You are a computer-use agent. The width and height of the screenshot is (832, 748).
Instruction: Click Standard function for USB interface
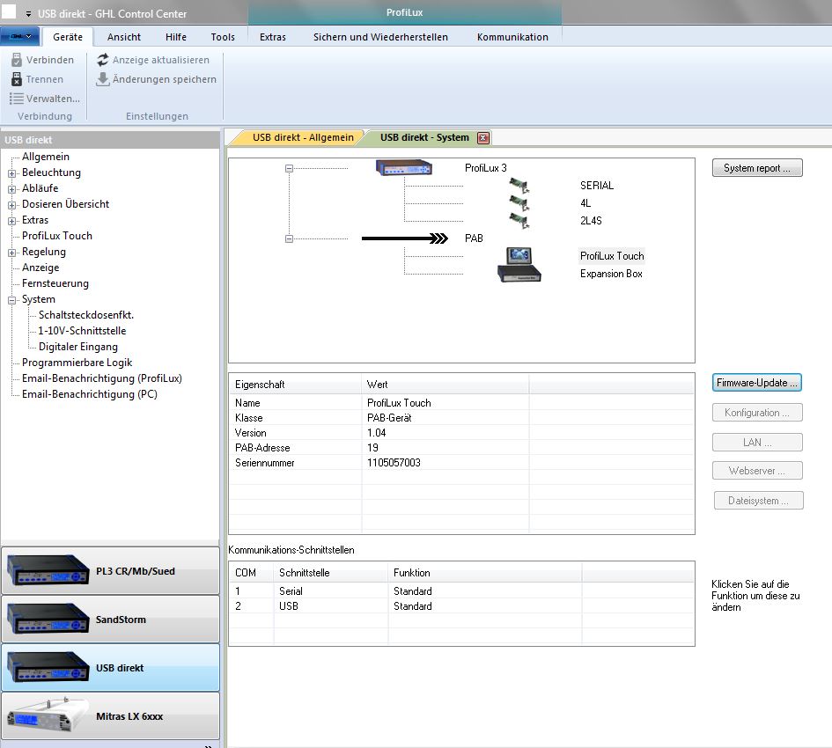point(412,606)
